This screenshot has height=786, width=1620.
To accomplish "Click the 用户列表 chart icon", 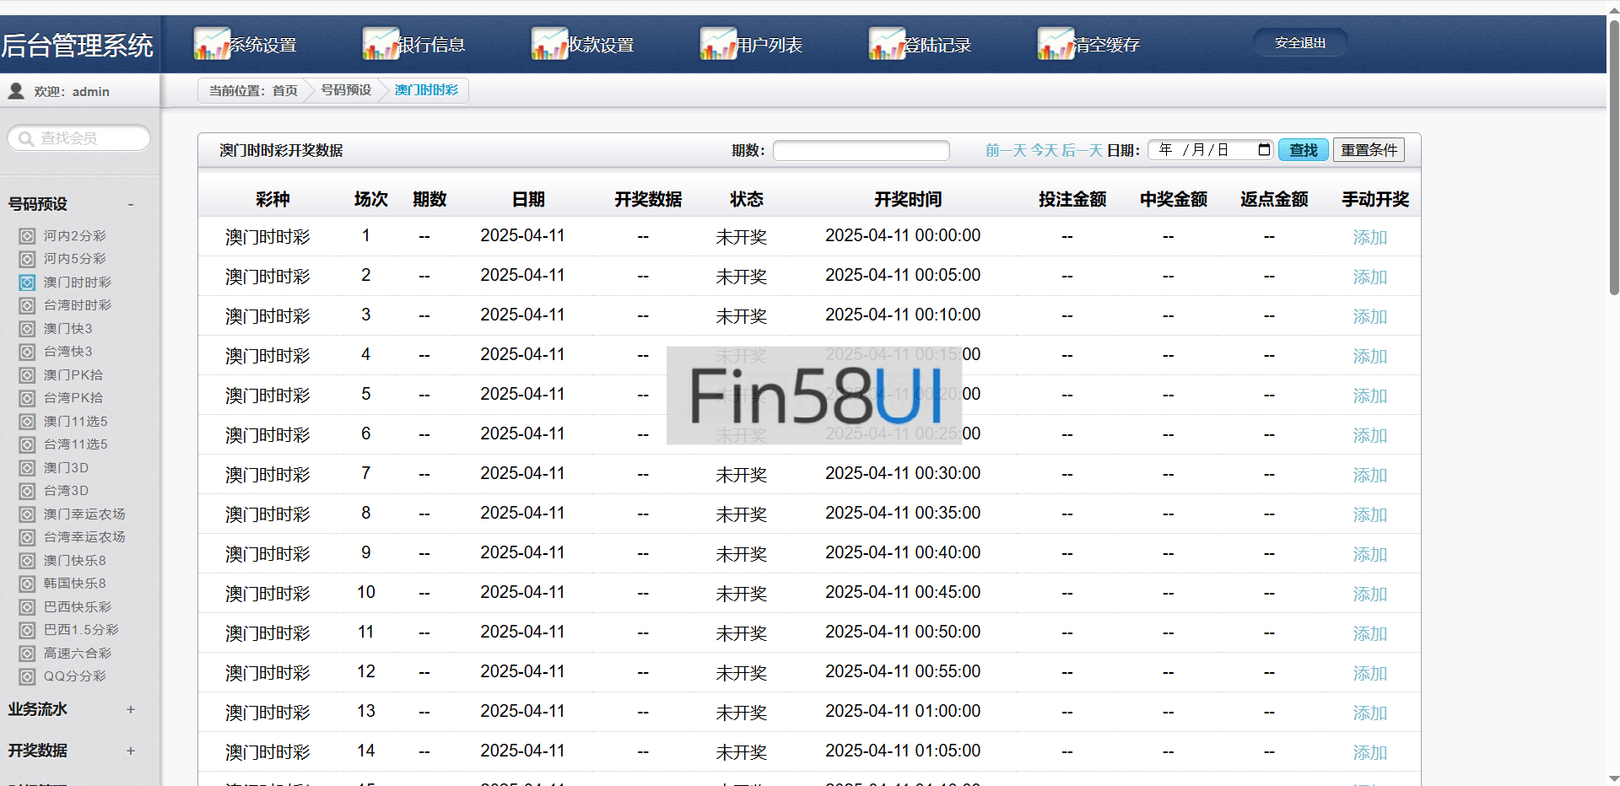I will point(718,44).
